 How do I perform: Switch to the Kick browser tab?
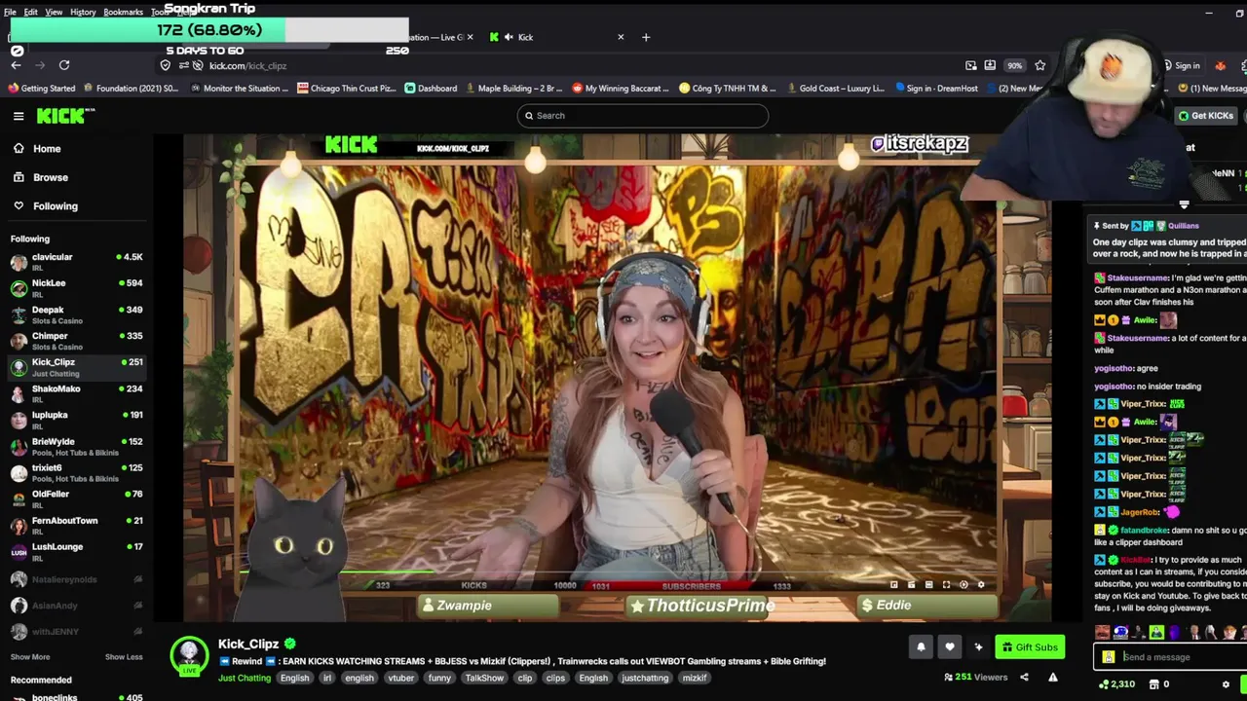coord(555,37)
